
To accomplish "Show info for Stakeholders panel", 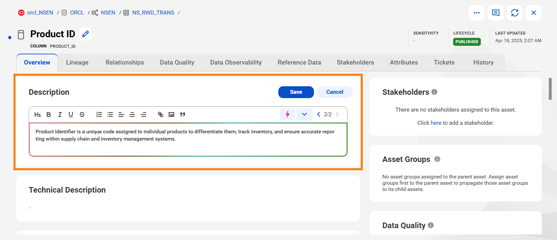I will coord(434,92).
